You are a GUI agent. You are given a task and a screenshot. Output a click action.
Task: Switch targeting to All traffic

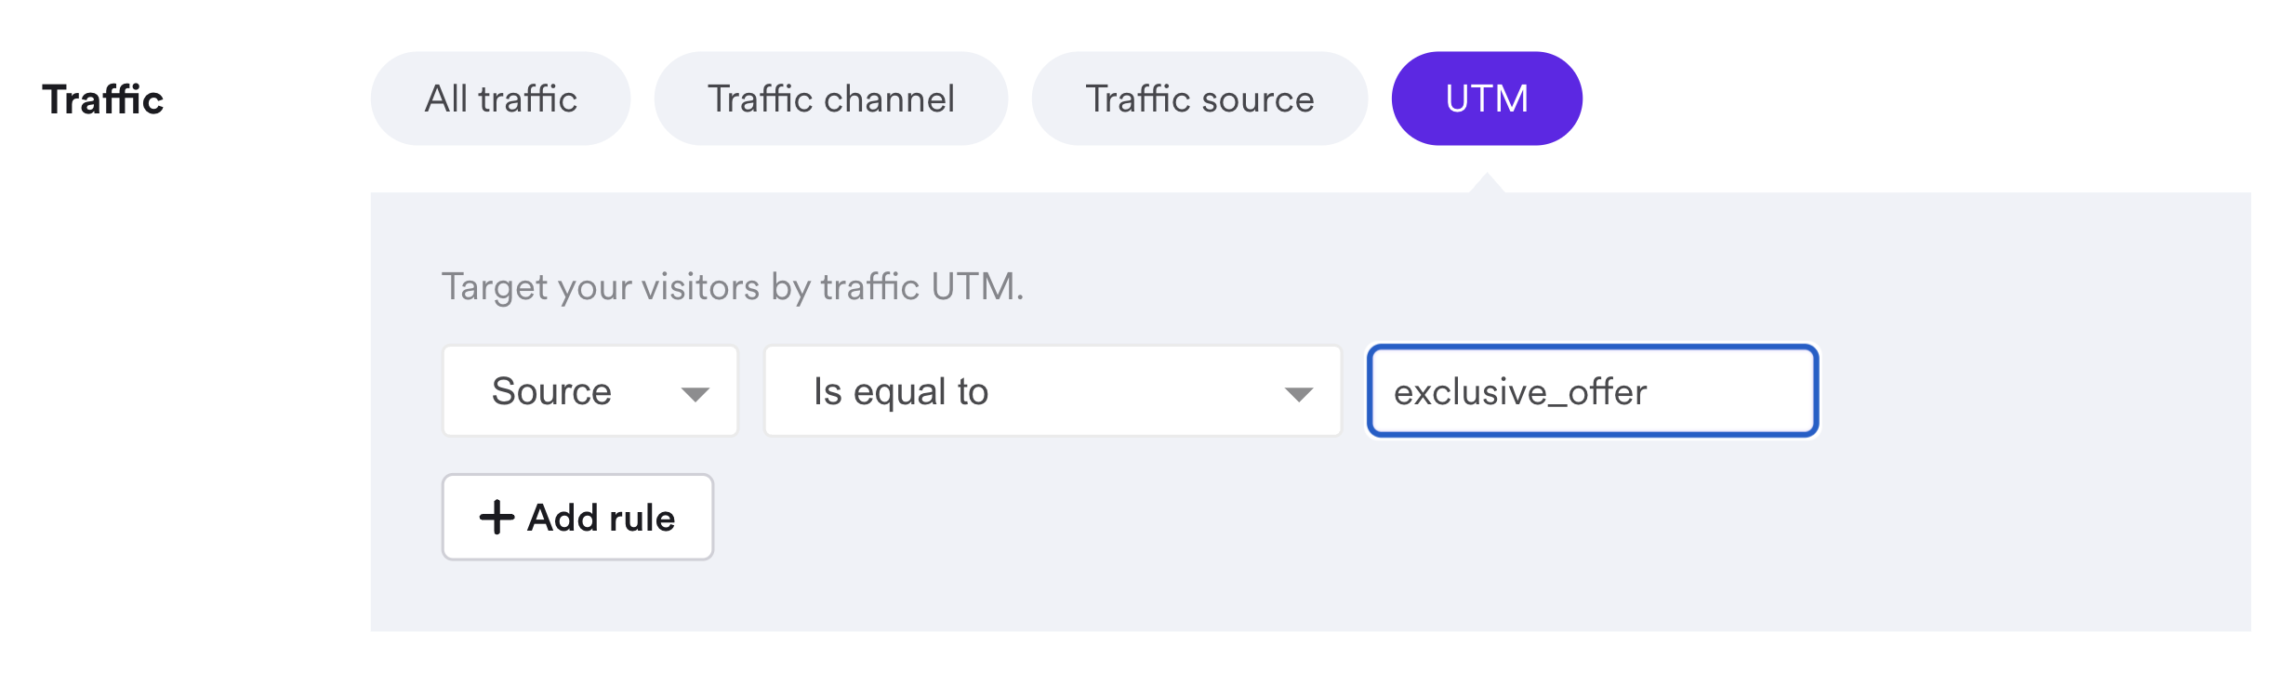tap(500, 98)
